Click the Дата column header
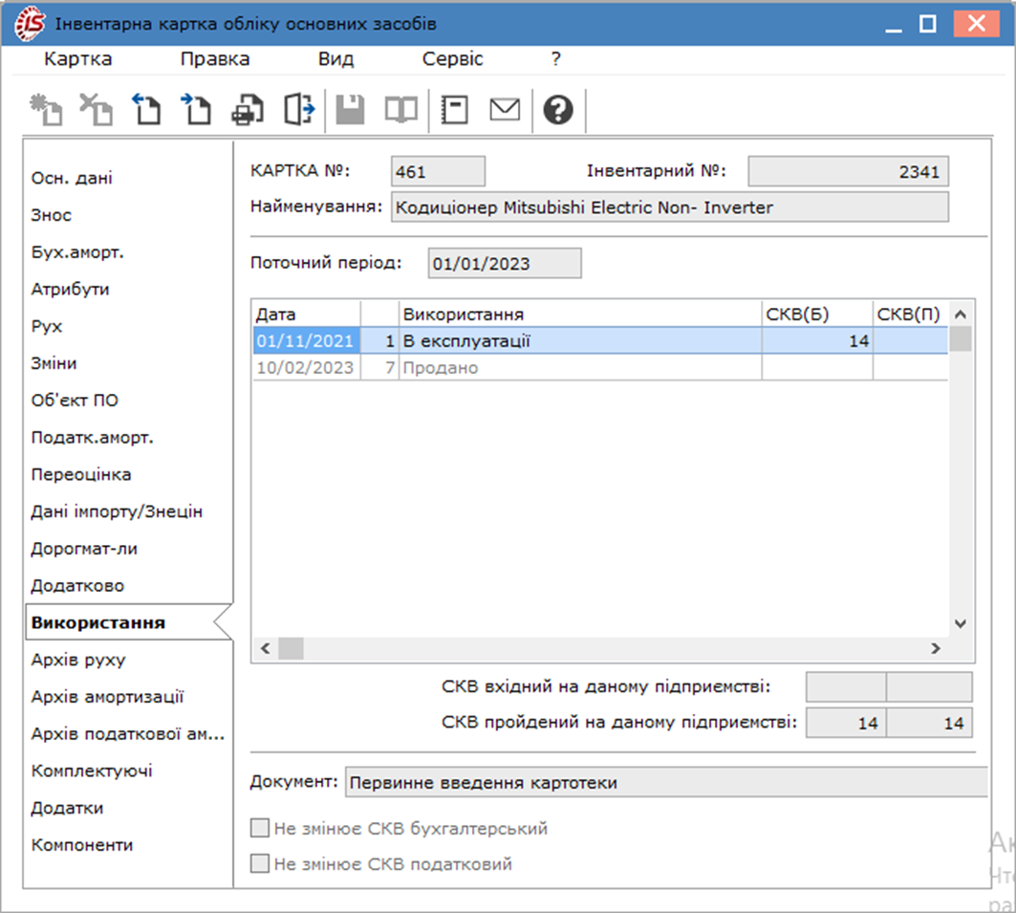The image size is (1016, 913). [x=307, y=315]
